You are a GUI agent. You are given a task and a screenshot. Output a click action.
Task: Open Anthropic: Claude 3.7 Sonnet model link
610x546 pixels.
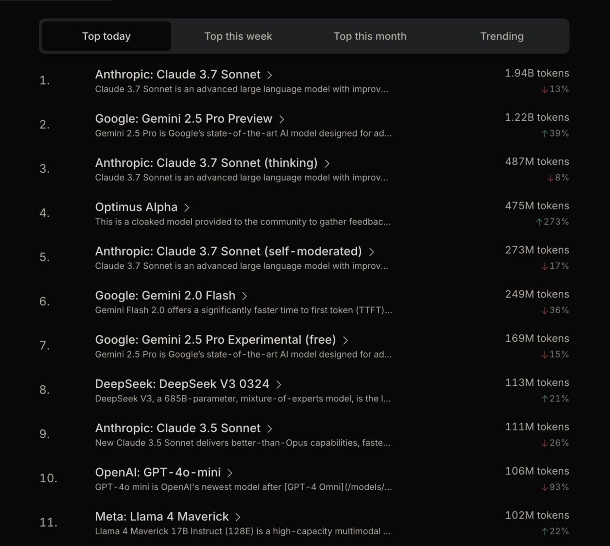pos(178,74)
